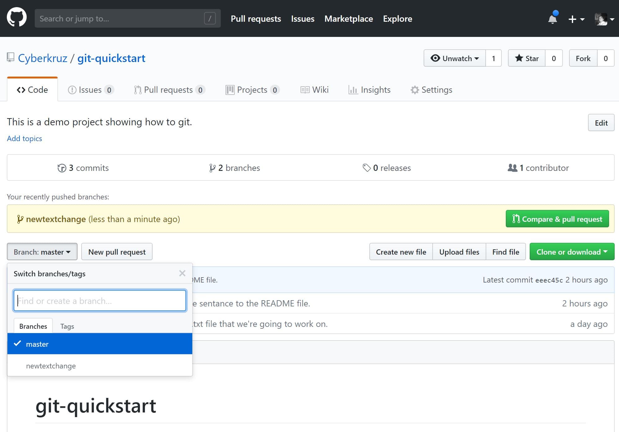Open Issues in top navigation
The width and height of the screenshot is (619, 432).
[303, 19]
